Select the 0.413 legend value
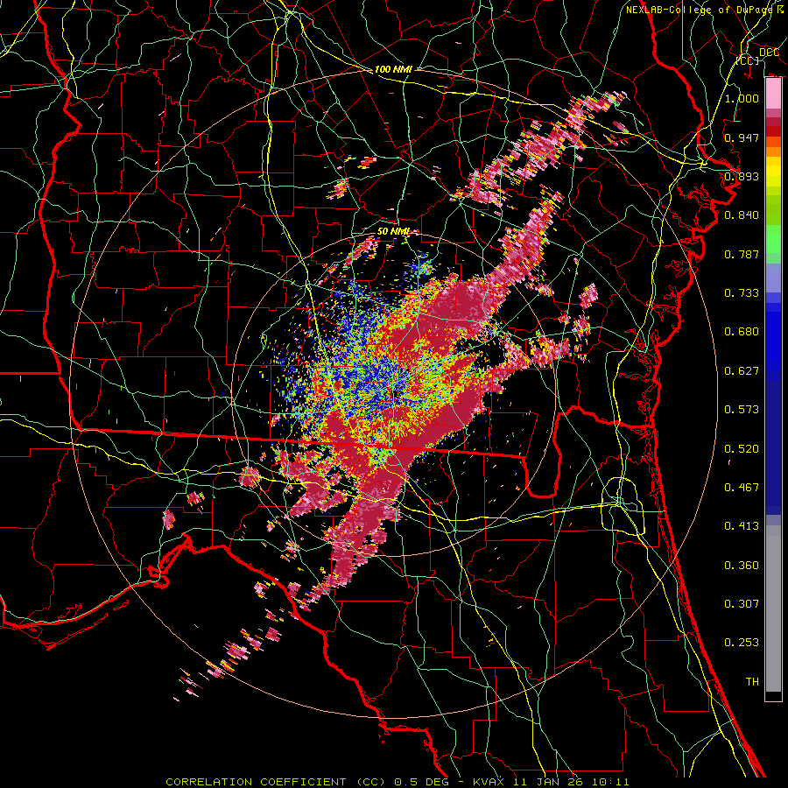This screenshot has height=788, width=788. (742, 526)
